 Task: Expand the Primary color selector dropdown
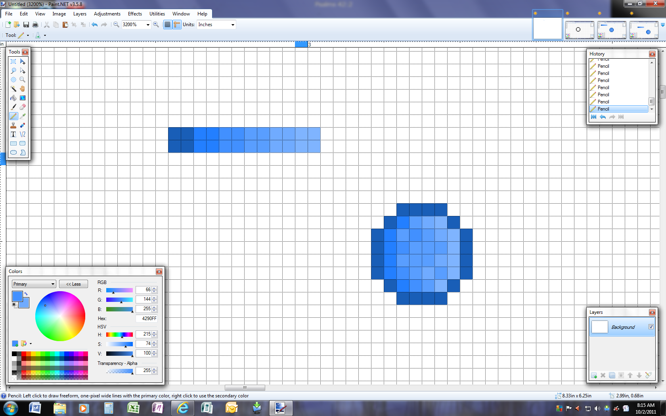[x=53, y=284]
